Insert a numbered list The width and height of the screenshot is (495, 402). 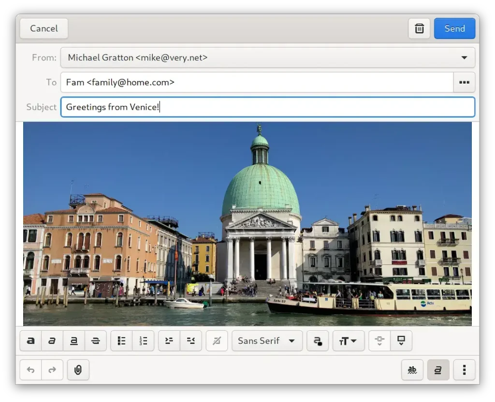tap(143, 341)
